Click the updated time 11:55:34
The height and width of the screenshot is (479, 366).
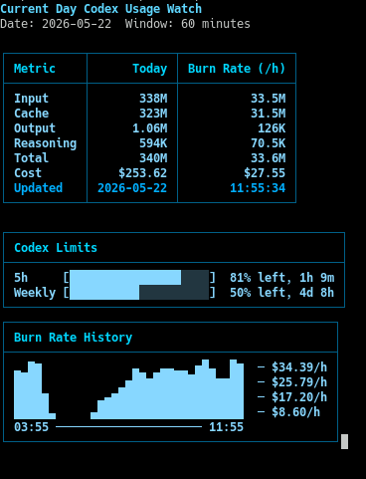(258, 188)
